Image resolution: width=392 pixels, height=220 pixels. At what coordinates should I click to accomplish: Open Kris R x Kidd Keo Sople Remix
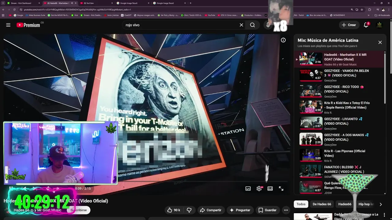(339, 107)
